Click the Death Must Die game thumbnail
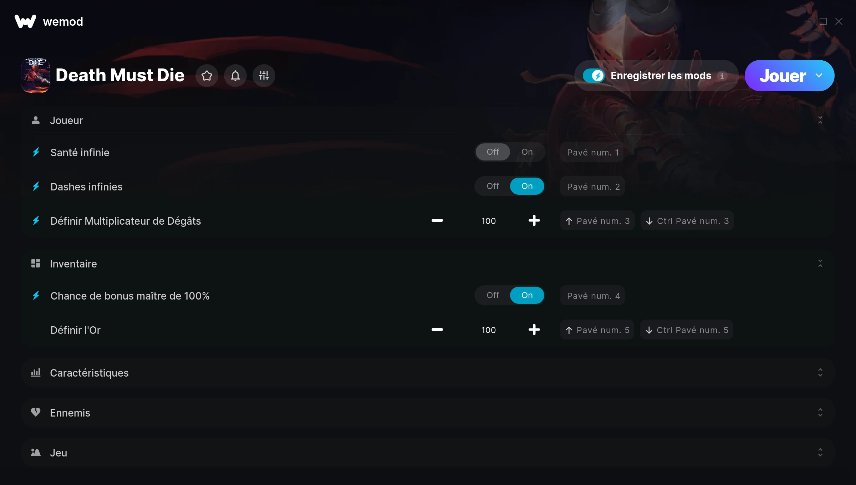The width and height of the screenshot is (856, 485). pos(36,76)
